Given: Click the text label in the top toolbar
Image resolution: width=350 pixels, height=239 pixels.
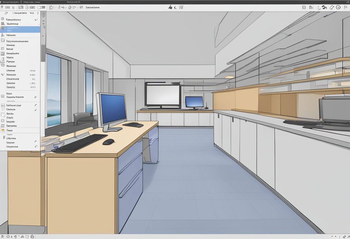Looking at the screenshot, I should click(92, 7).
